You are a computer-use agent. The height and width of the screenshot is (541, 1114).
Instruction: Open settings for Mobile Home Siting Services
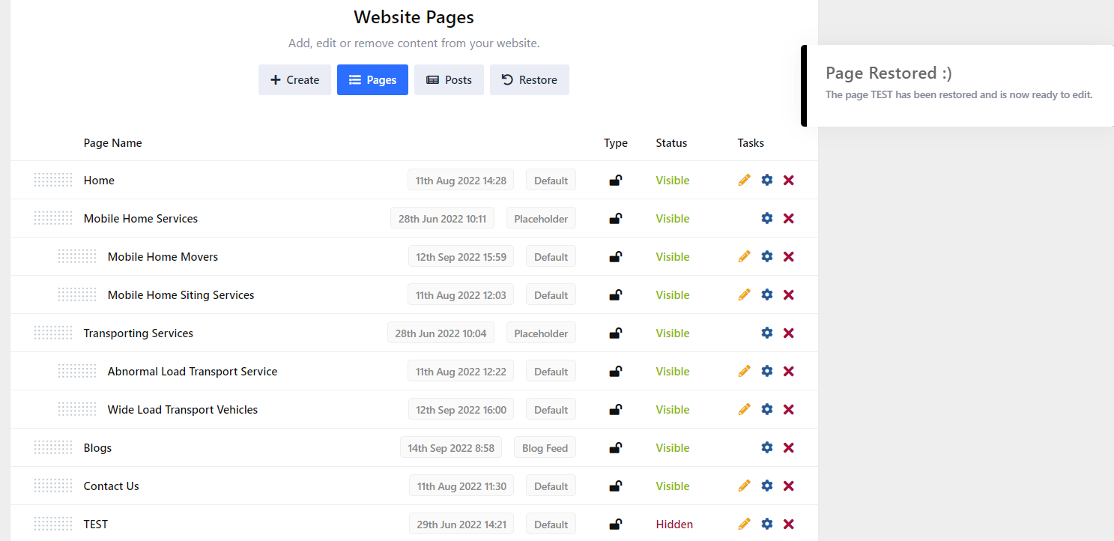click(766, 294)
